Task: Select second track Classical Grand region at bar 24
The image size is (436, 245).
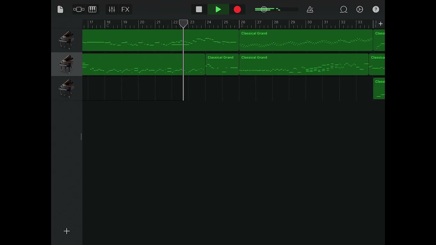Action: pyautogui.click(x=222, y=64)
